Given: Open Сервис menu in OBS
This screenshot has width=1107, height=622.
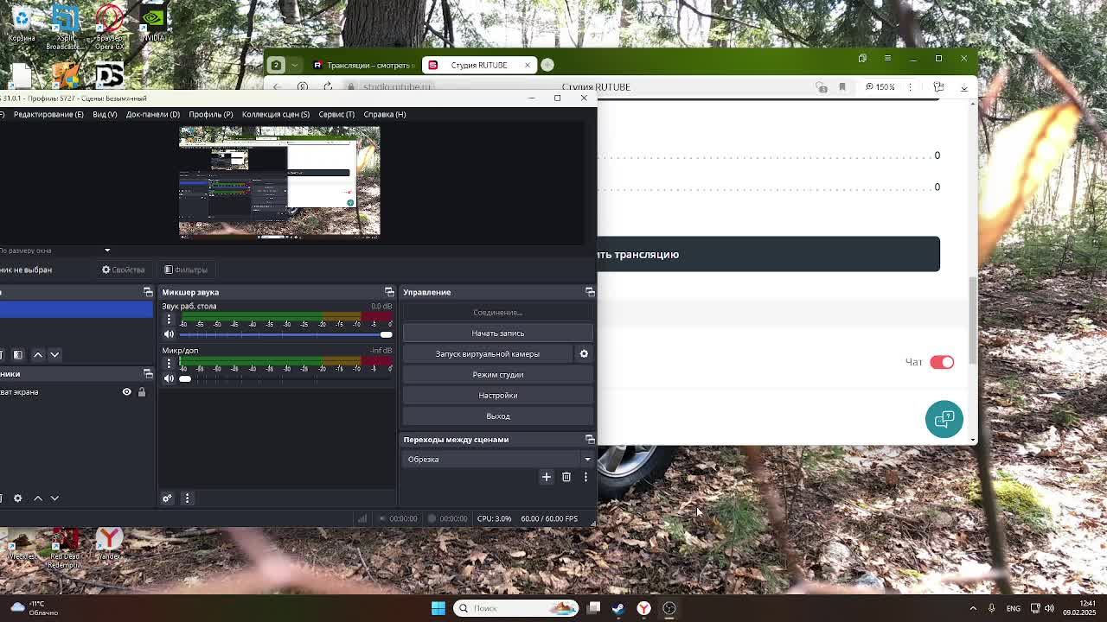Looking at the screenshot, I should point(336,114).
